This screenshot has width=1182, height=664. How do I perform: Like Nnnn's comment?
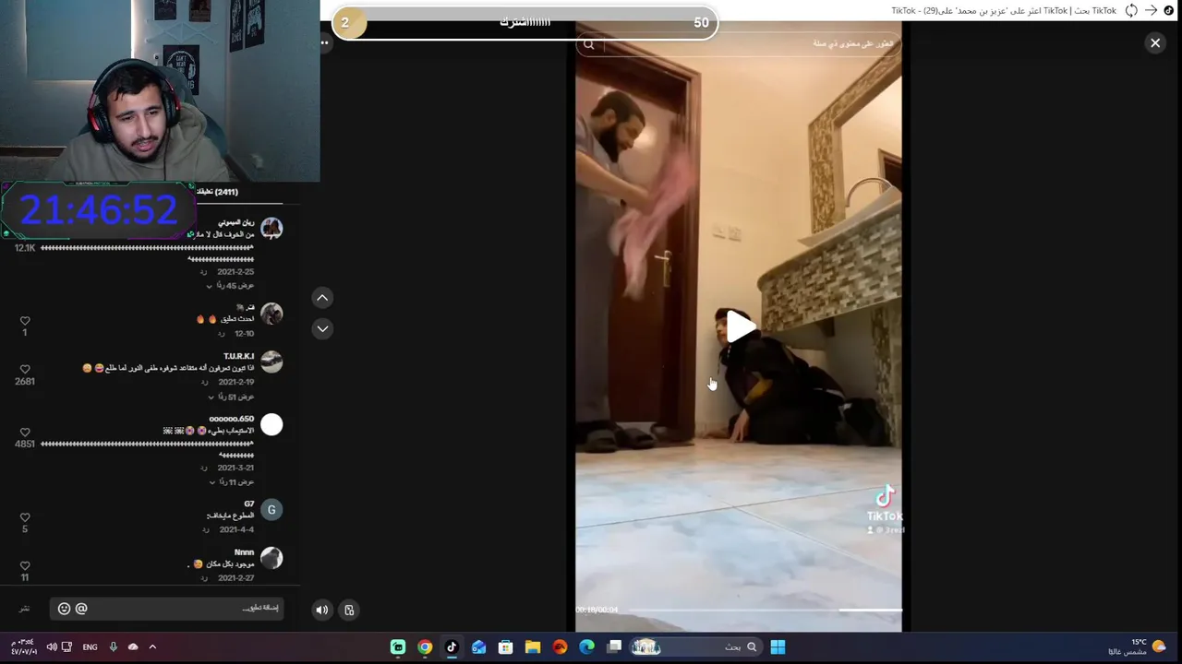pos(25,565)
